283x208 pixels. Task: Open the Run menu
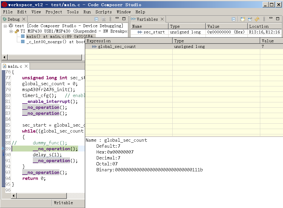point(87,12)
